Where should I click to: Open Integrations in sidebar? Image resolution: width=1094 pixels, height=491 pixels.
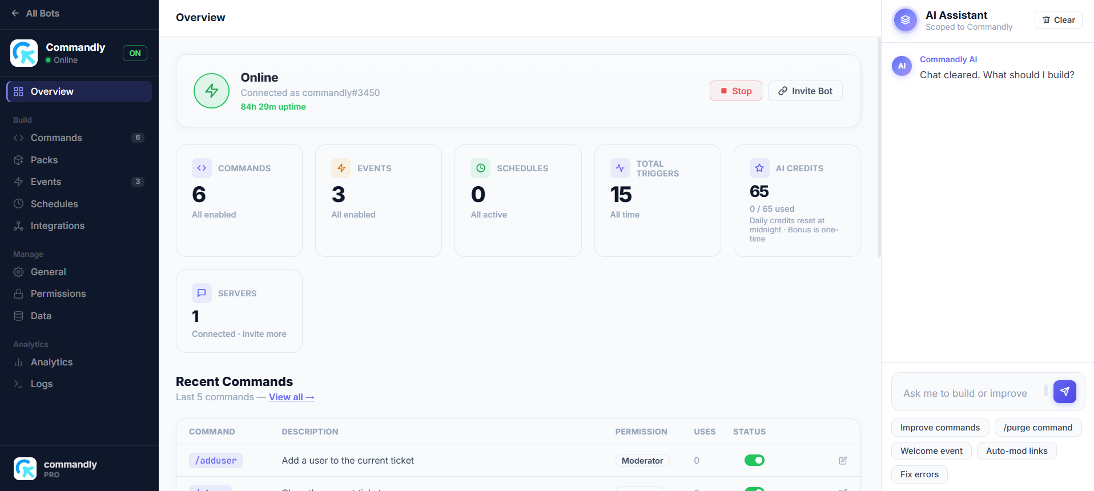(79, 226)
